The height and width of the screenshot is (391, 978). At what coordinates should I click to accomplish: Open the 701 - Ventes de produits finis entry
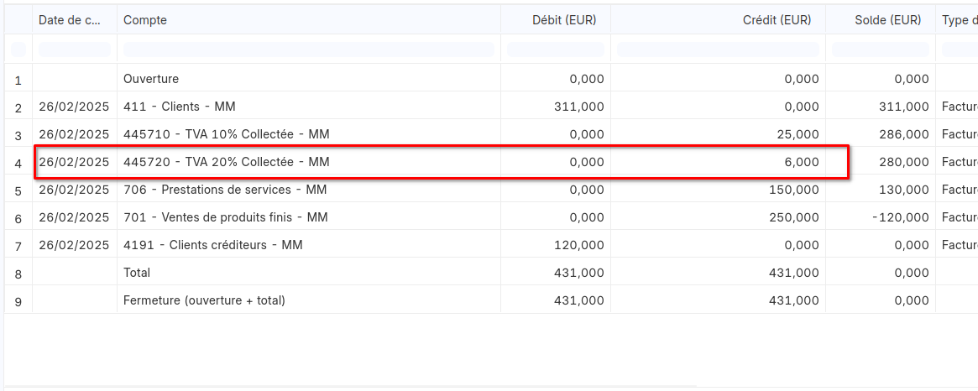(x=489, y=217)
